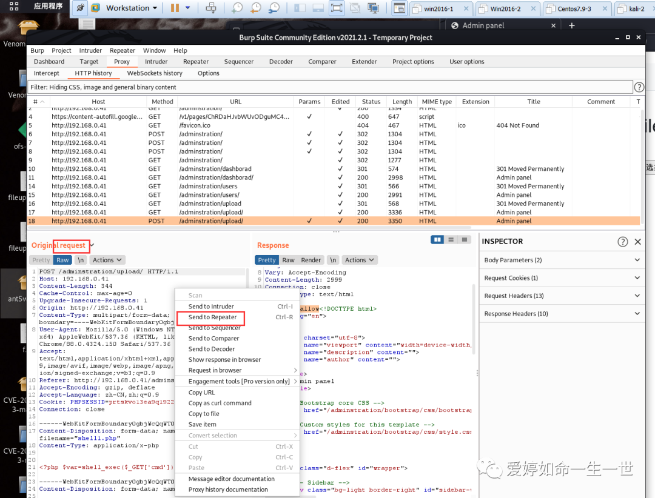Open the response Actions dropdown

pos(359,260)
